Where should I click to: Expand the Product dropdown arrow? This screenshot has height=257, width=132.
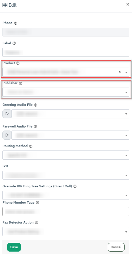126,72
